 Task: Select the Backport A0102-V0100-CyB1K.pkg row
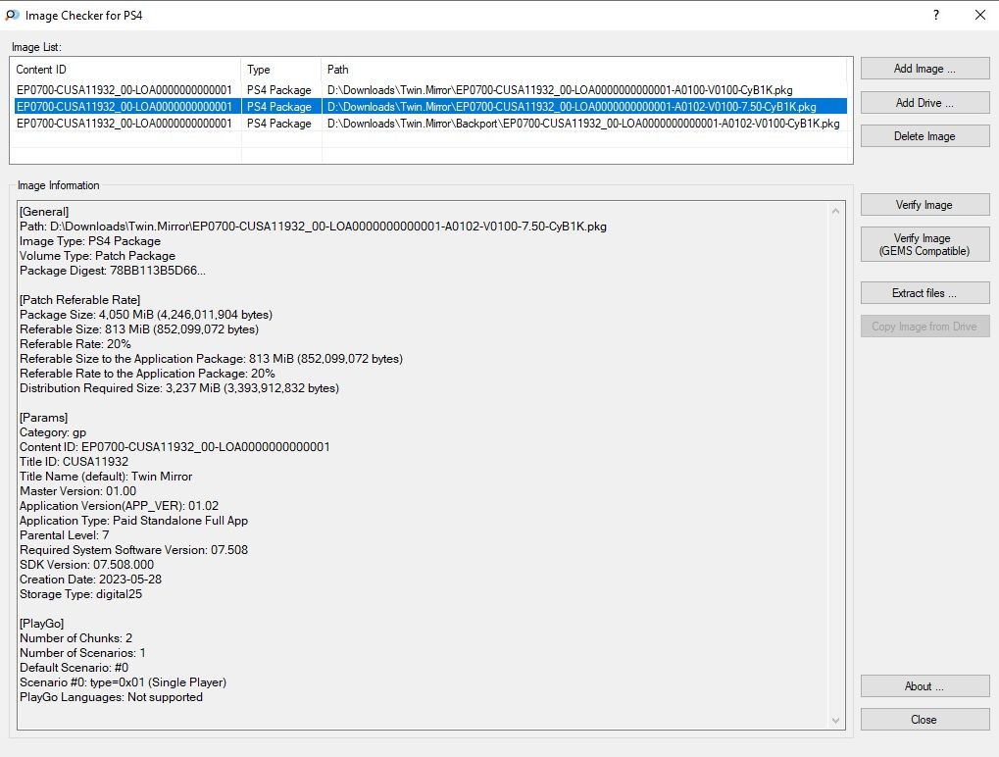pos(430,123)
